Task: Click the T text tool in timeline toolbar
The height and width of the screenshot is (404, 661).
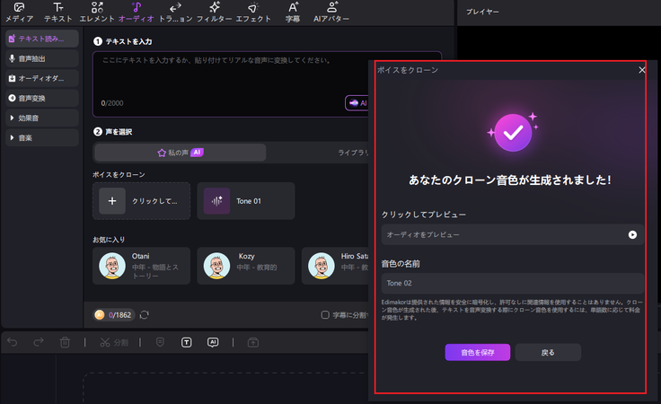Action: pos(186,342)
